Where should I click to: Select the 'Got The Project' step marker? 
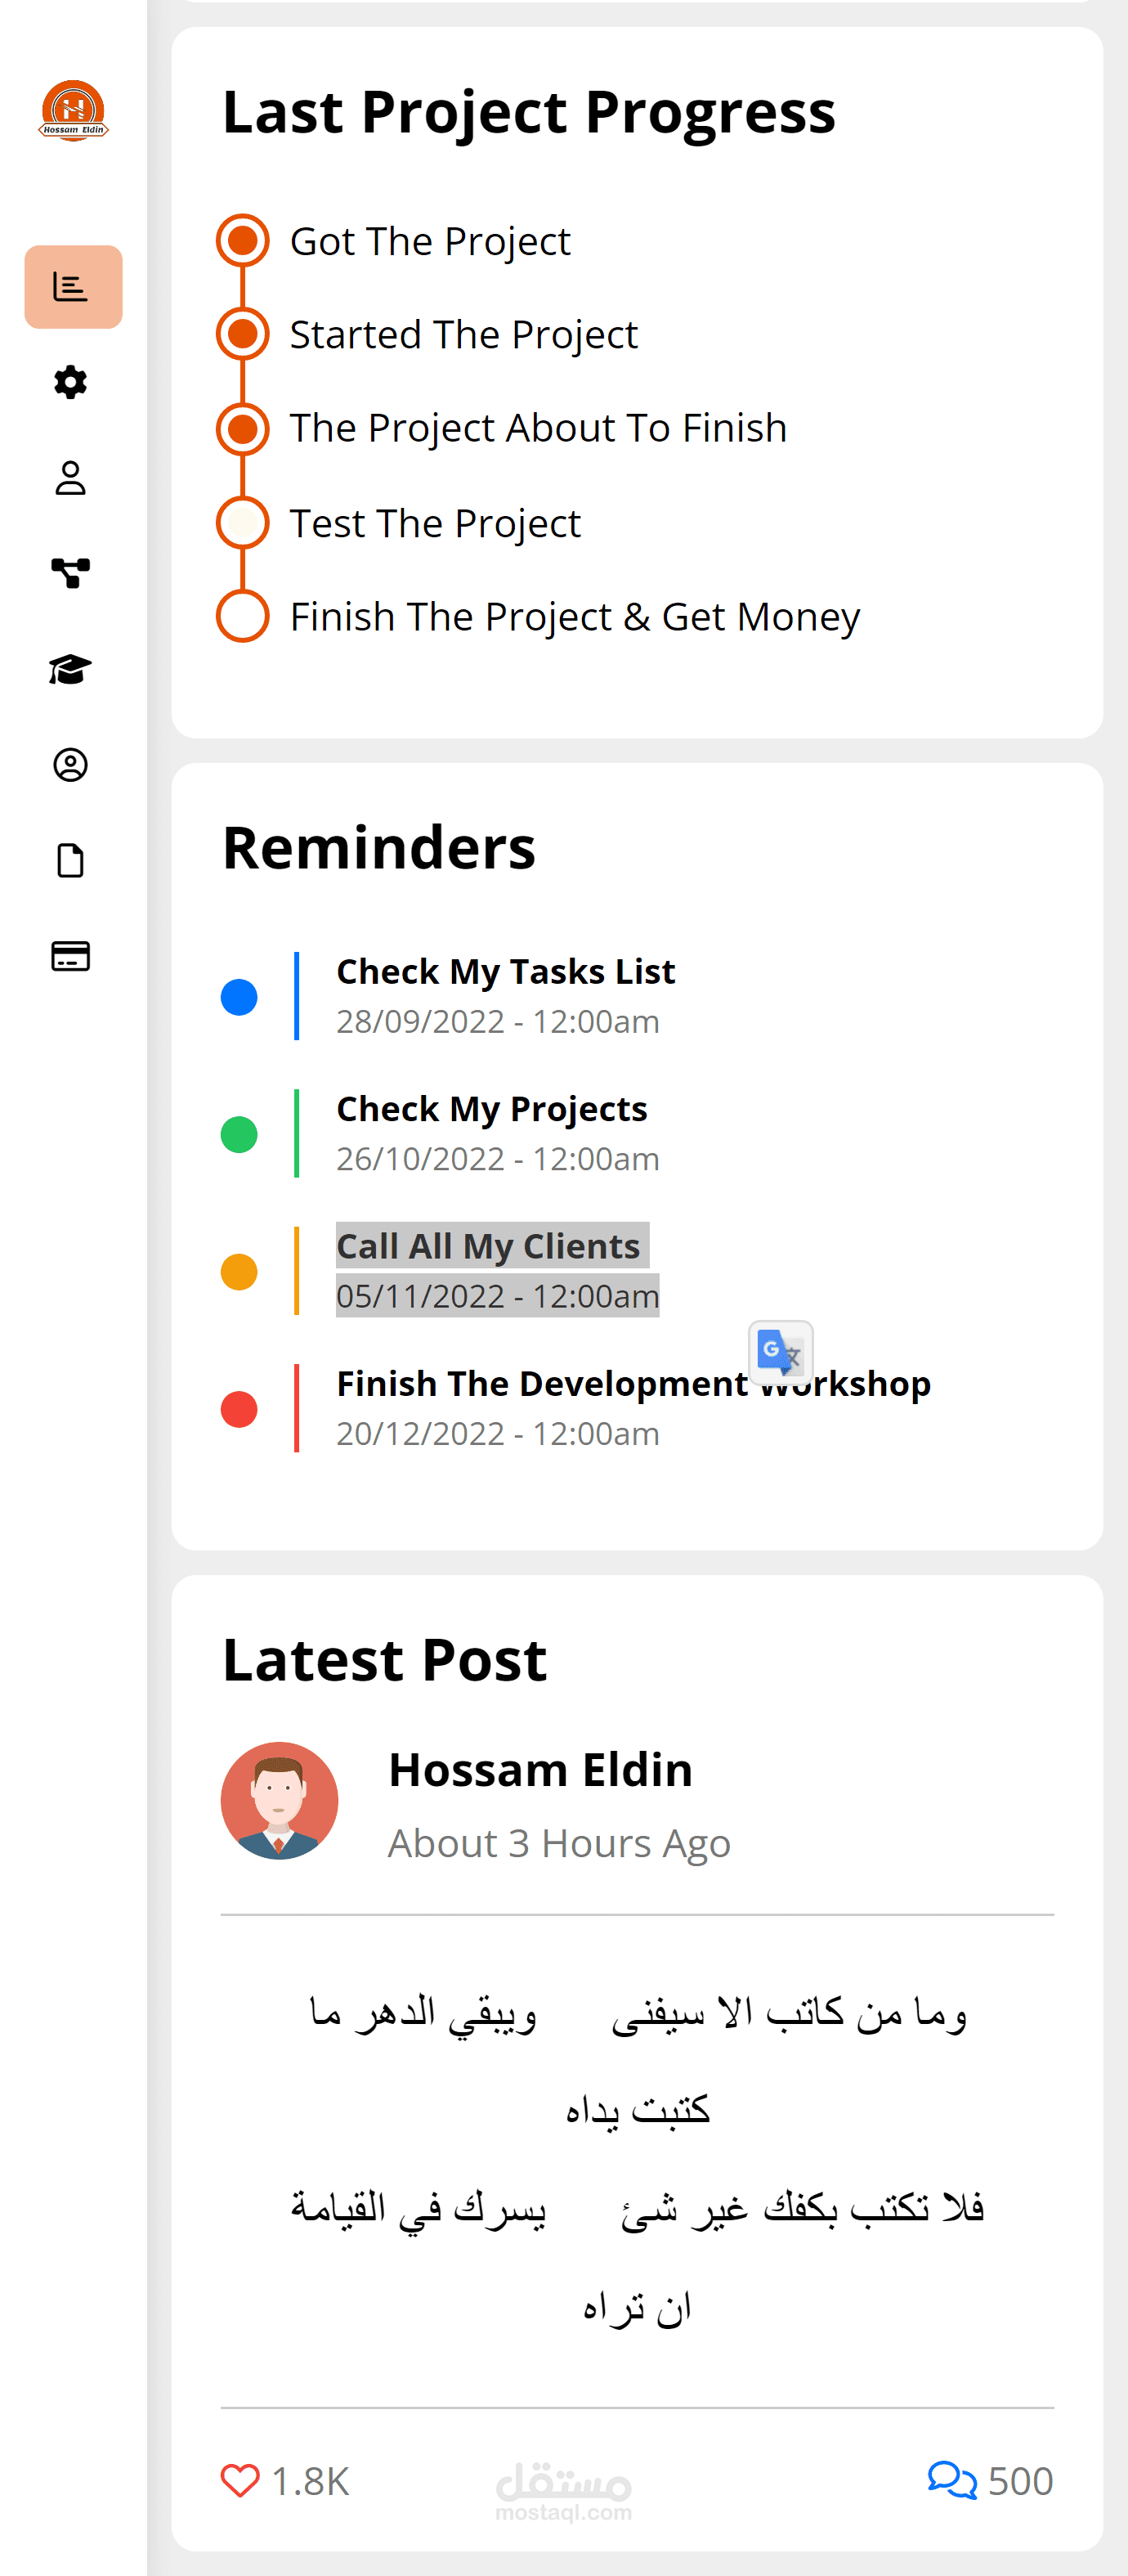(x=243, y=241)
